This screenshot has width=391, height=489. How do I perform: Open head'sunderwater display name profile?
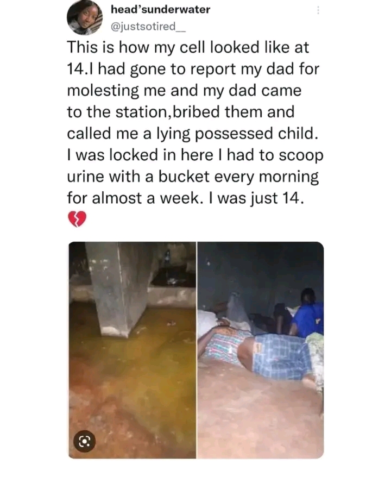161,9
